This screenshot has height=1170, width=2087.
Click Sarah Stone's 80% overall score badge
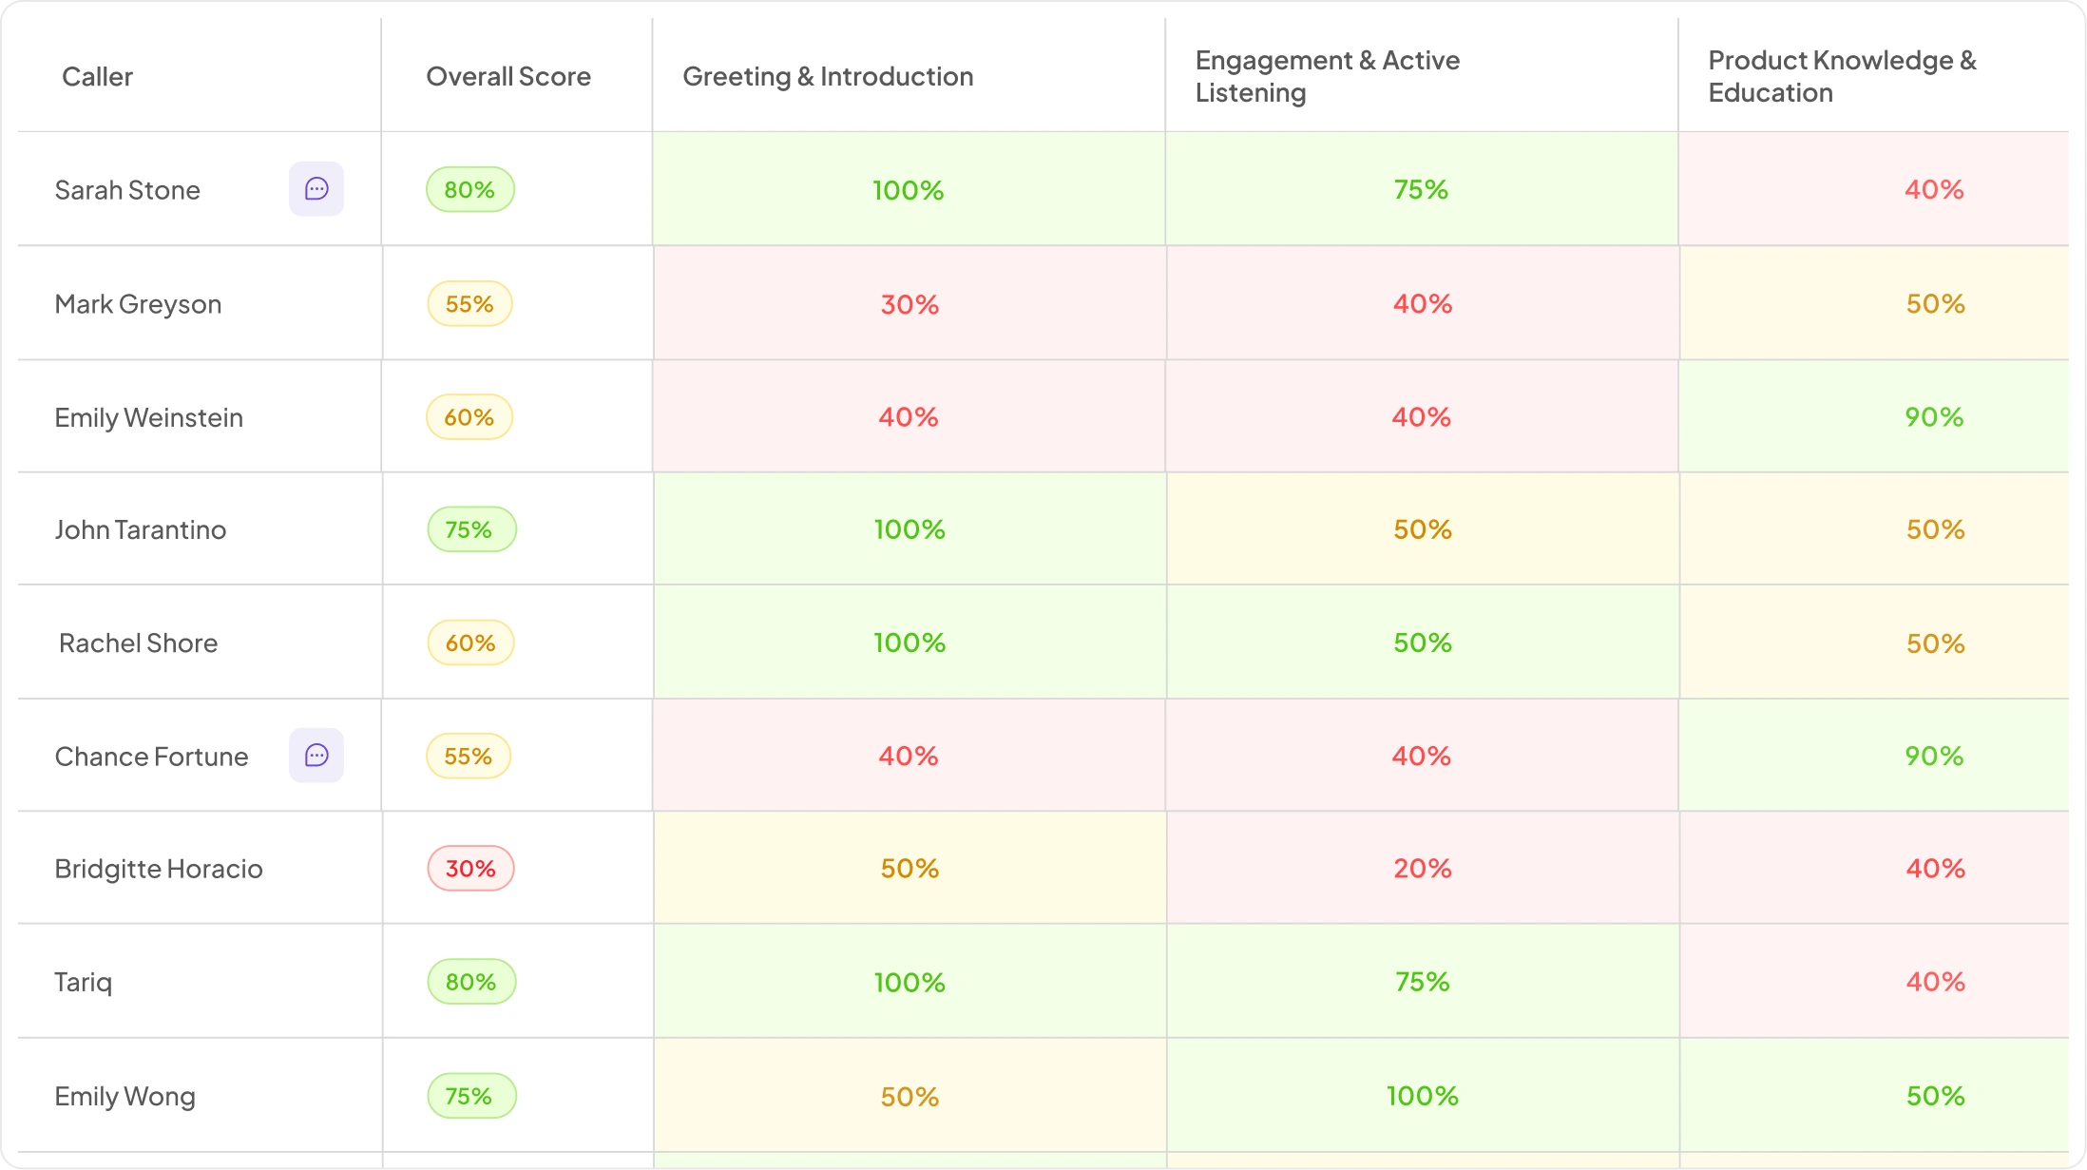[x=470, y=190]
